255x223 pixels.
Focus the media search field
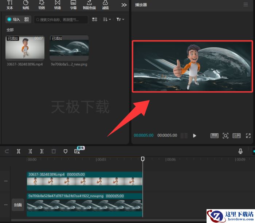pos(61,20)
